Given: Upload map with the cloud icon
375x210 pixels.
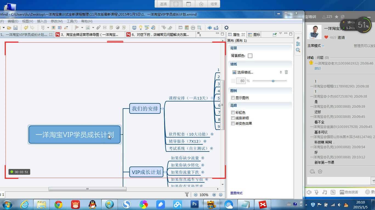Looking at the screenshot, I should (210, 28).
